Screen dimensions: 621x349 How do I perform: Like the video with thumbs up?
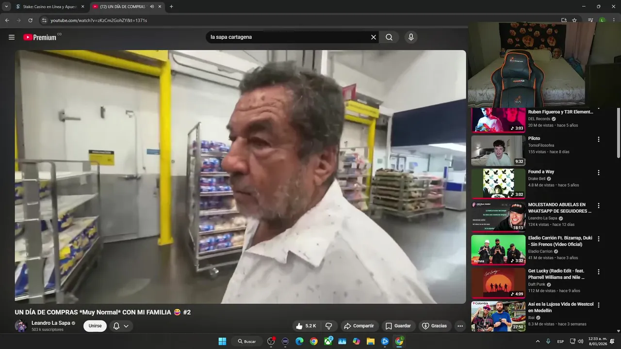tap(306, 326)
